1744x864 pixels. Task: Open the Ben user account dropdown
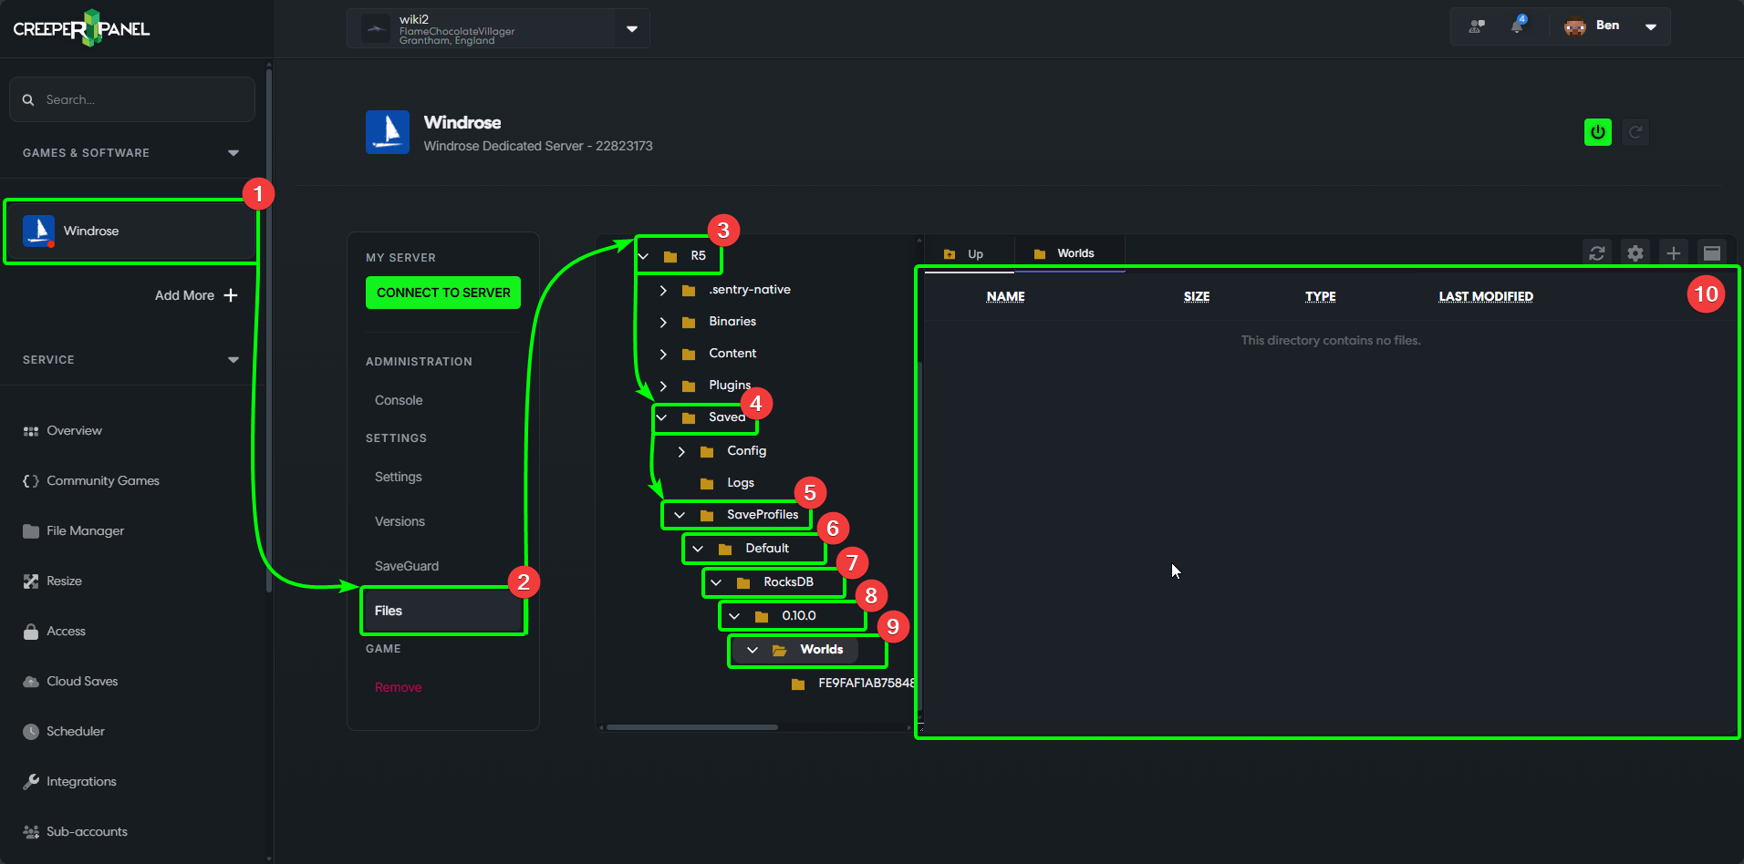click(x=1650, y=26)
